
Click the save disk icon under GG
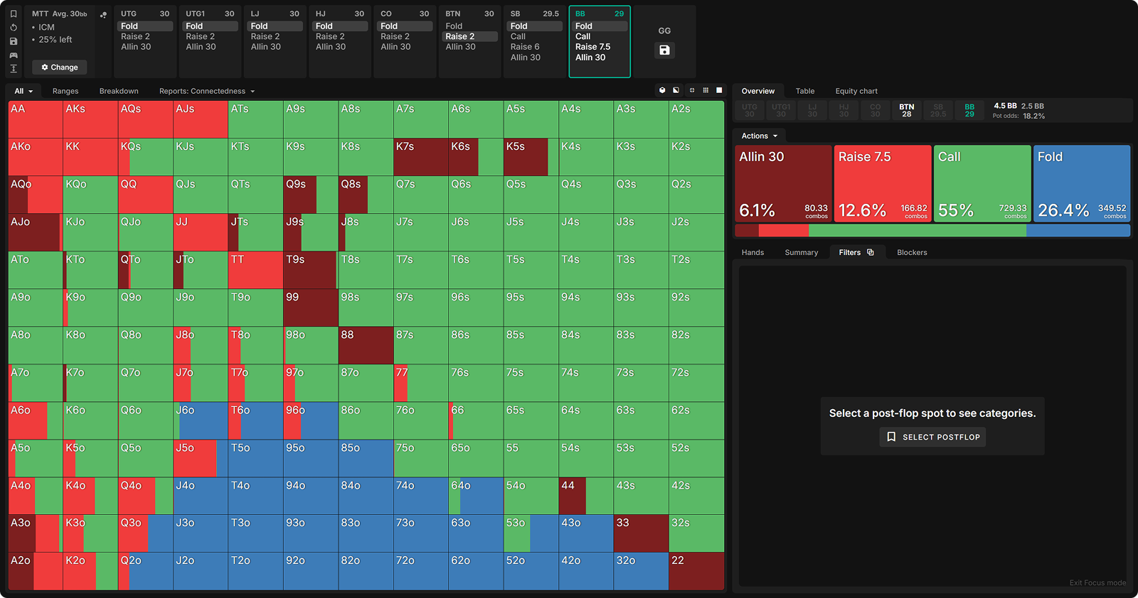coord(664,50)
